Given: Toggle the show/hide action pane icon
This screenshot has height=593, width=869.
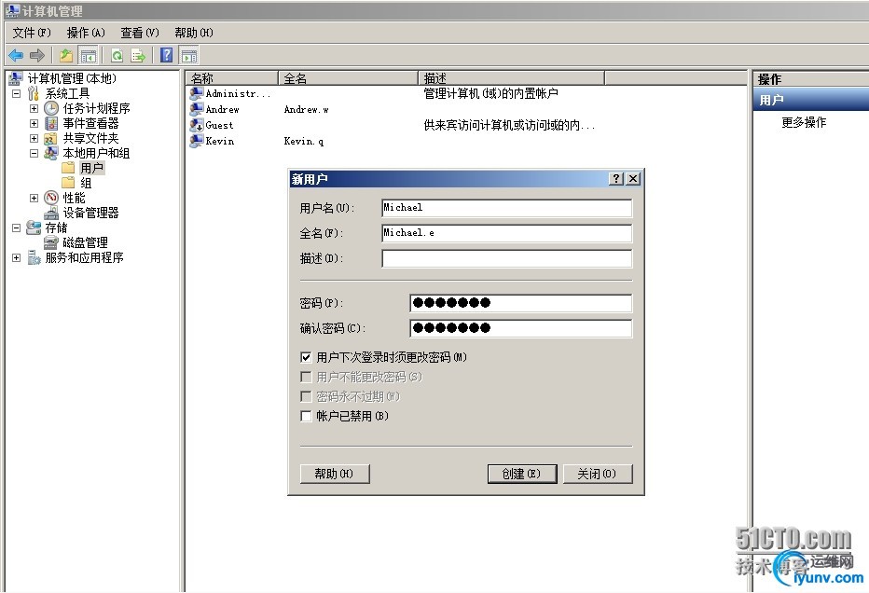Looking at the screenshot, I should [189, 55].
